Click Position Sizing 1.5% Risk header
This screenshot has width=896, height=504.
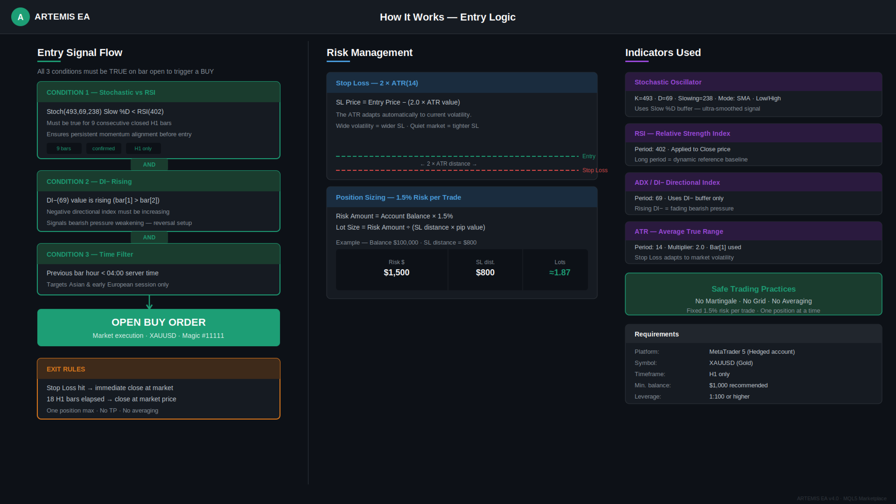pos(462,197)
